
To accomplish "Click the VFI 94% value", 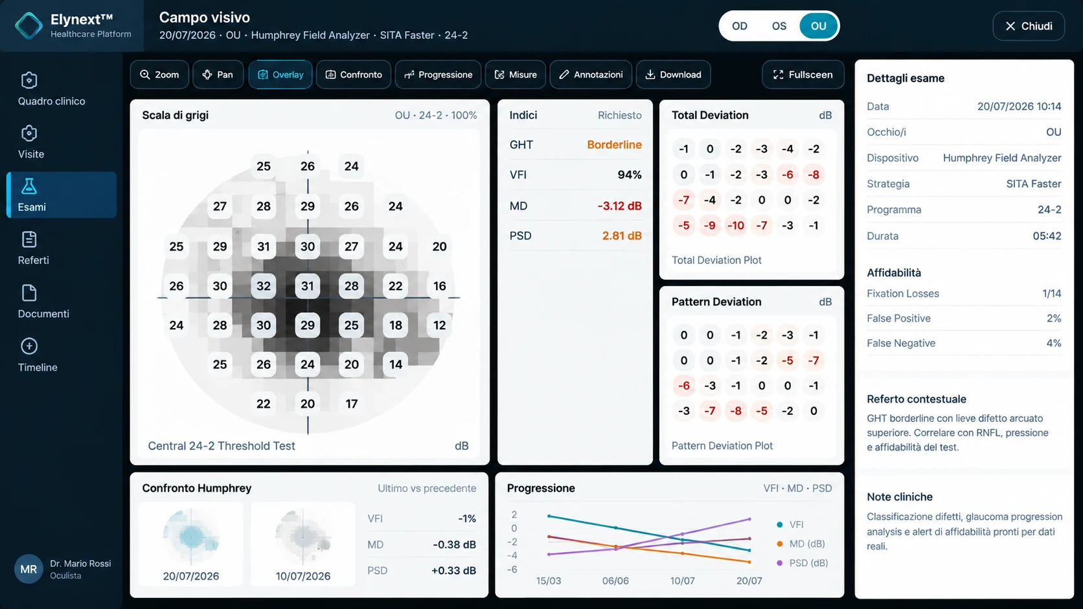I will (630, 175).
